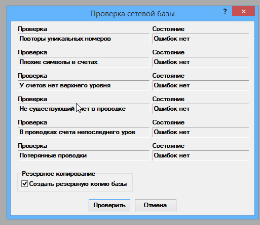260x225 pixels.
Task: Click Ошибок нет beside У счетов нет верхнего уровня
Action: click(201, 85)
